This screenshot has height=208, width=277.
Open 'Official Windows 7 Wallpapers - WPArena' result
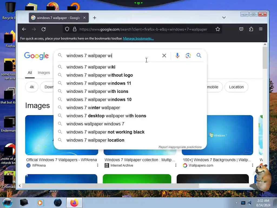[x=61, y=160]
